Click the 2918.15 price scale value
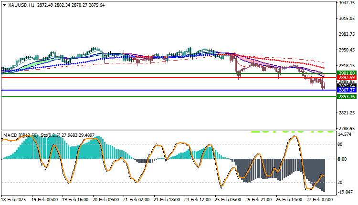358x205 pixels. (347, 65)
